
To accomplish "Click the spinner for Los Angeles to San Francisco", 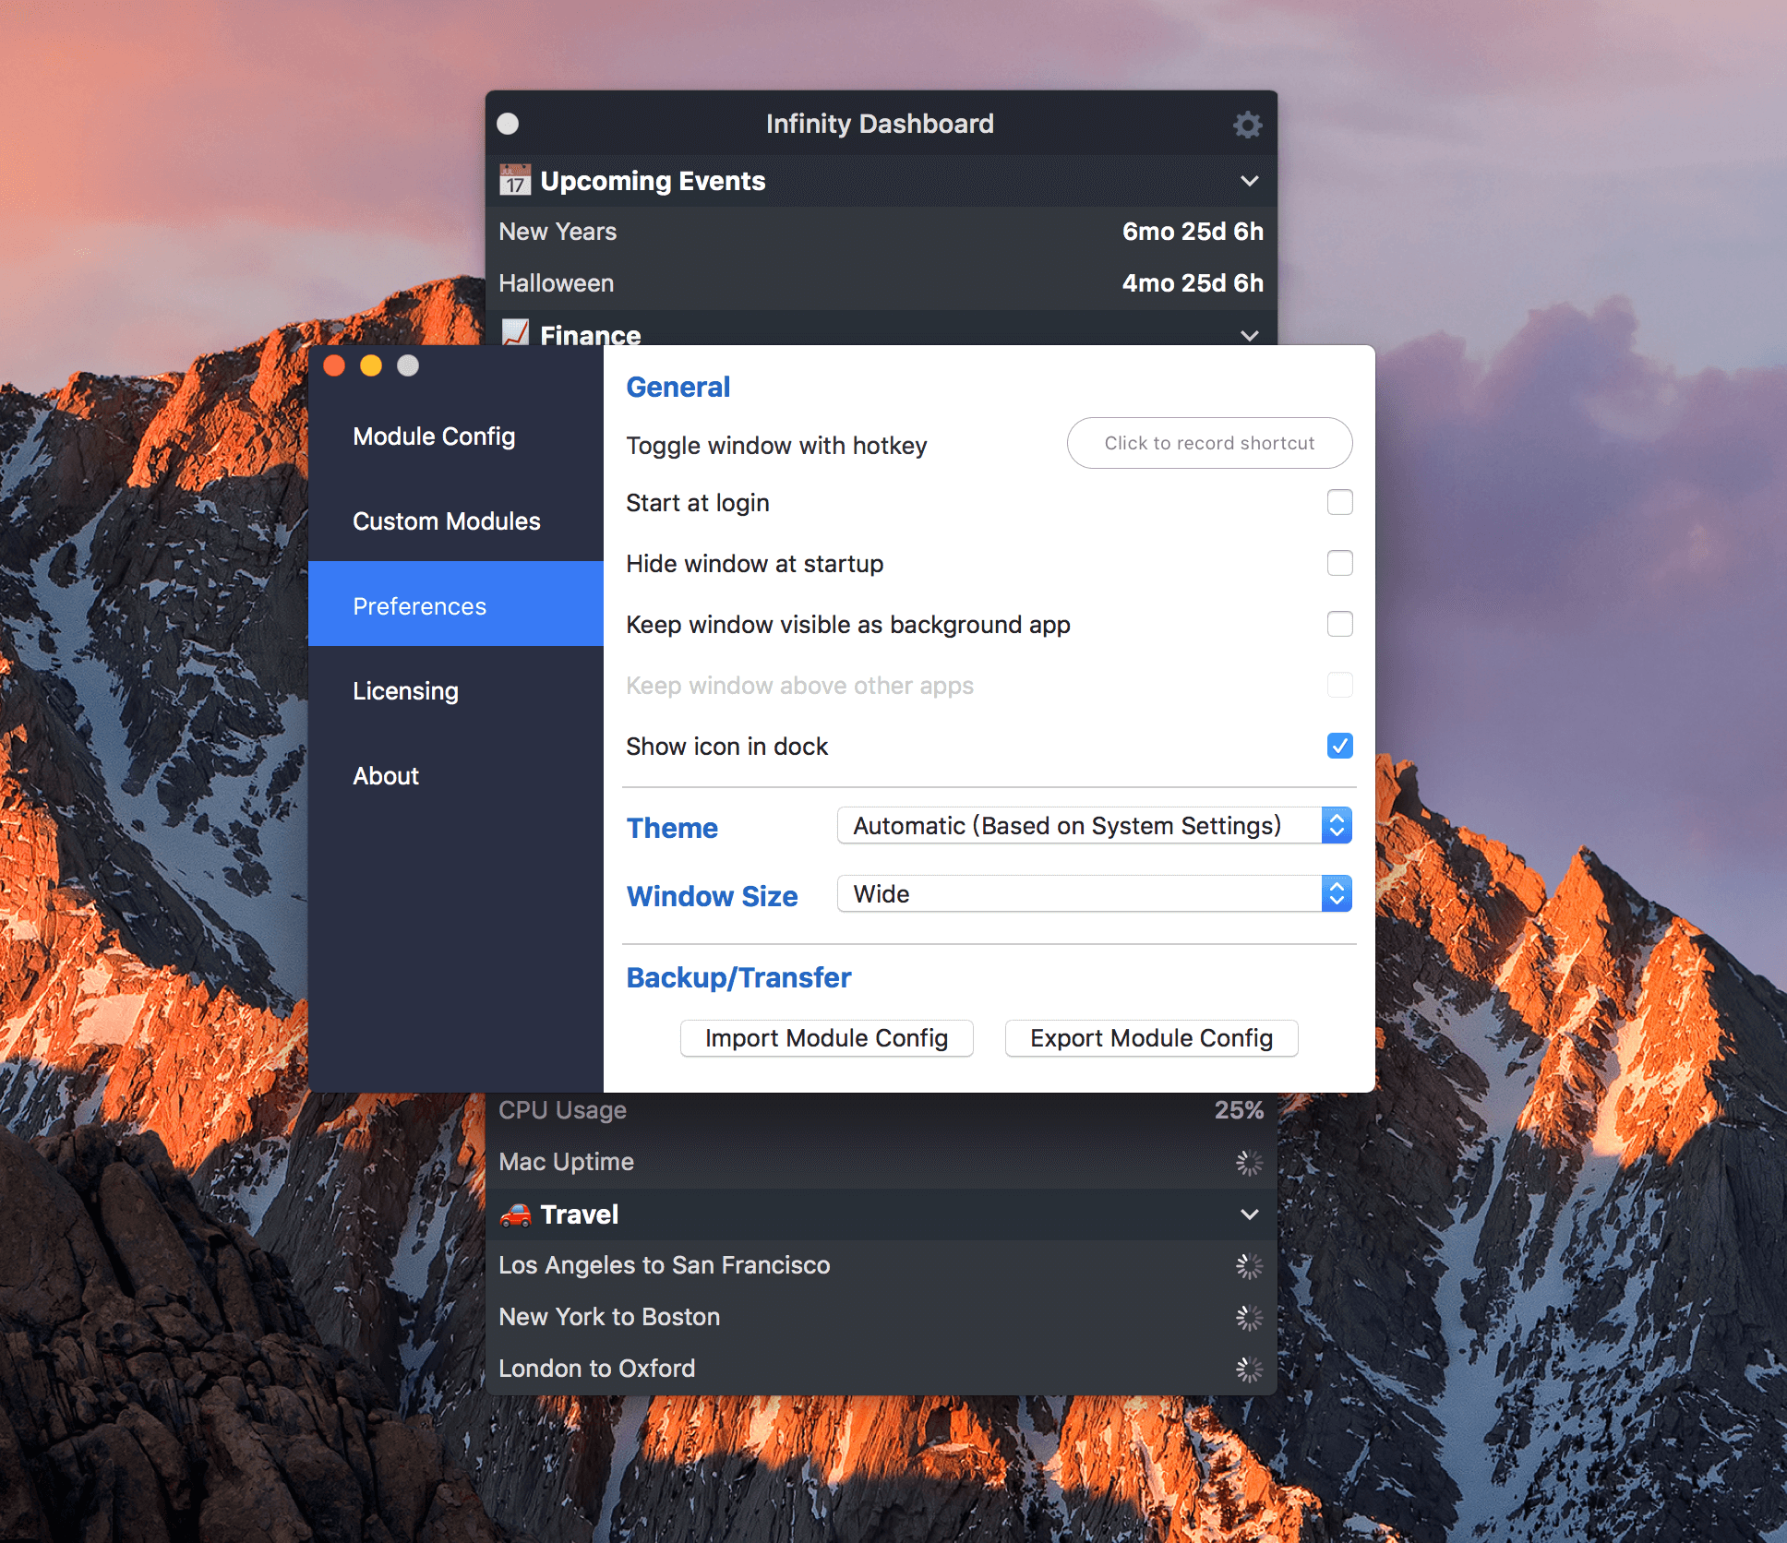I will (1249, 1266).
